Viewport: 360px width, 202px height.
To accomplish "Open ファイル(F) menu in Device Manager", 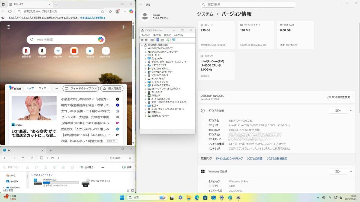I will pos(145,35).
